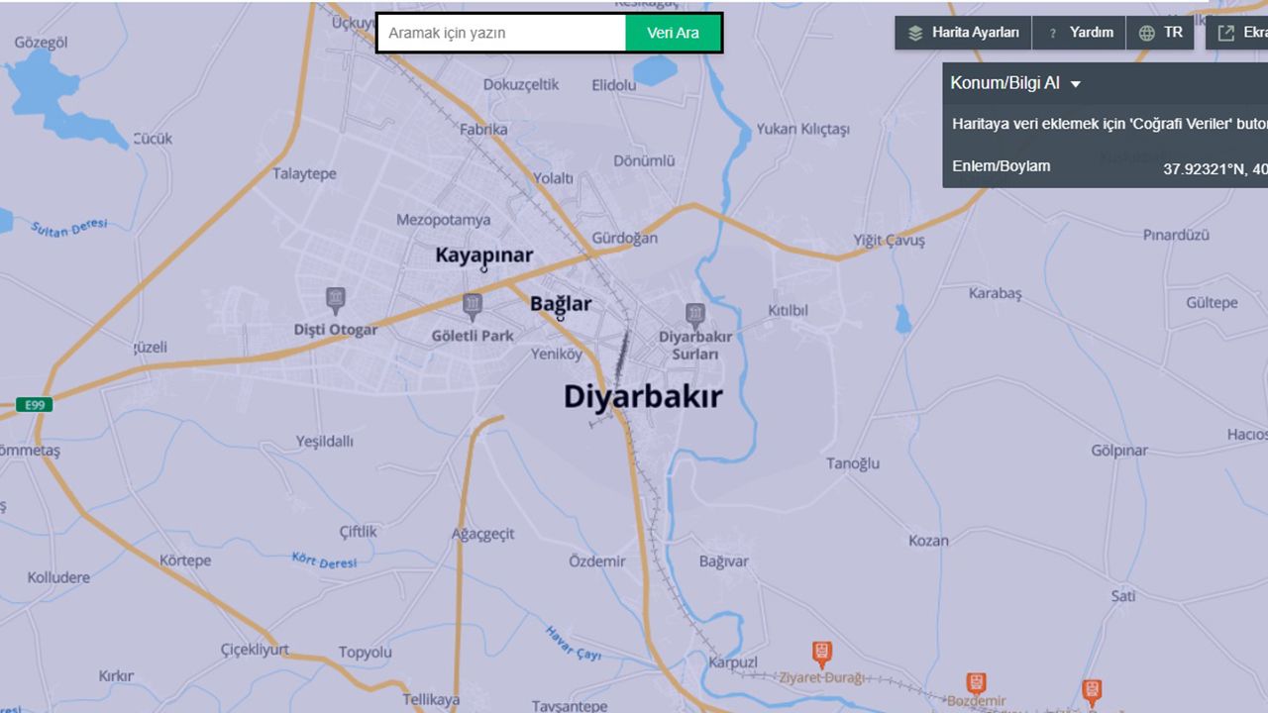The width and height of the screenshot is (1268, 713).
Task: Click the Yukarı Kılıçtaşı place label
Action: (803, 129)
